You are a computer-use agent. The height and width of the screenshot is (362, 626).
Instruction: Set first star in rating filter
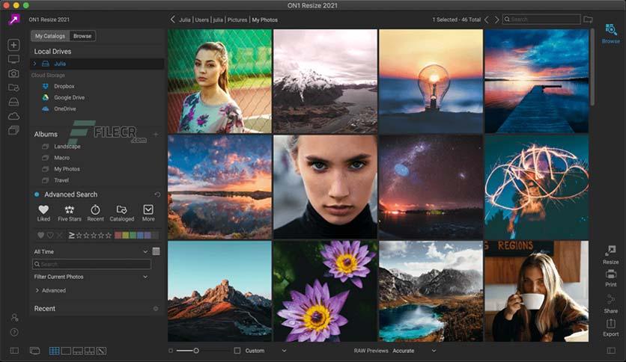[79, 235]
